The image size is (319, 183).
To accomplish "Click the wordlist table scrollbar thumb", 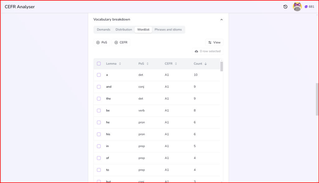I will [x=221, y=66].
